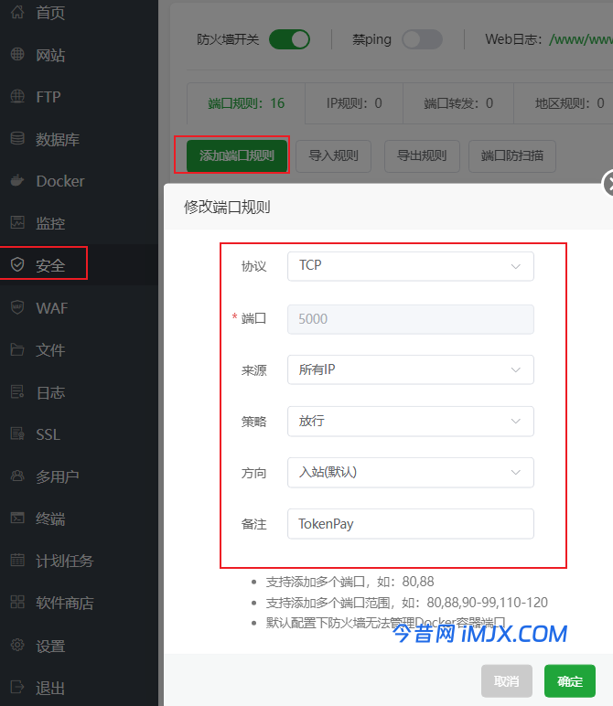Click the calendar icon beside 计划任务
The image size is (613, 706).
pos(17,560)
